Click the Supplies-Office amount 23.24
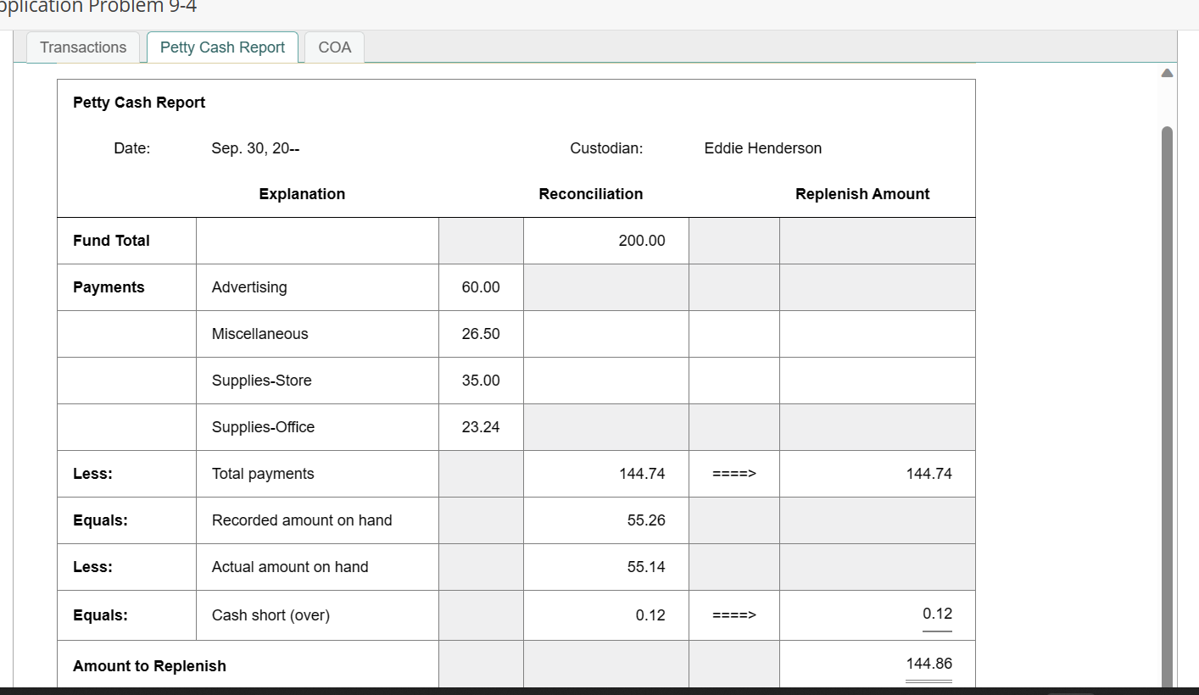This screenshot has width=1199, height=695. pyautogui.click(x=481, y=427)
